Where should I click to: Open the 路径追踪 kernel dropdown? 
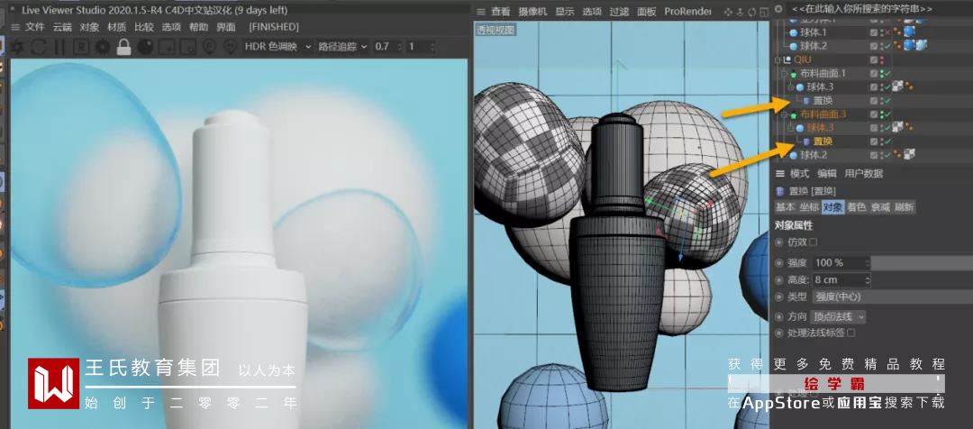(343, 47)
